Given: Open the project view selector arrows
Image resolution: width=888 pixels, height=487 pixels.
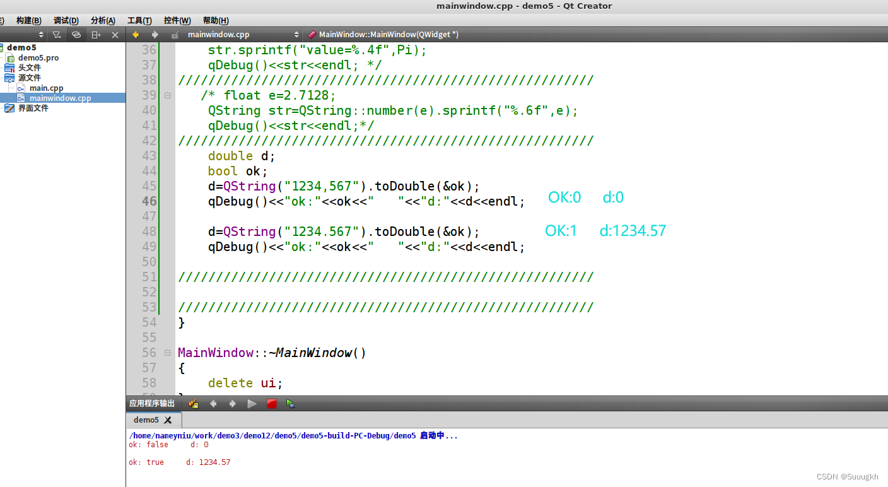Looking at the screenshot, I should [42, 35].
